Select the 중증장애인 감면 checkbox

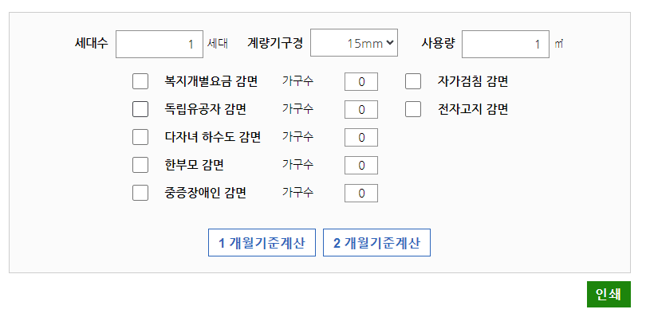click(140, 193)
